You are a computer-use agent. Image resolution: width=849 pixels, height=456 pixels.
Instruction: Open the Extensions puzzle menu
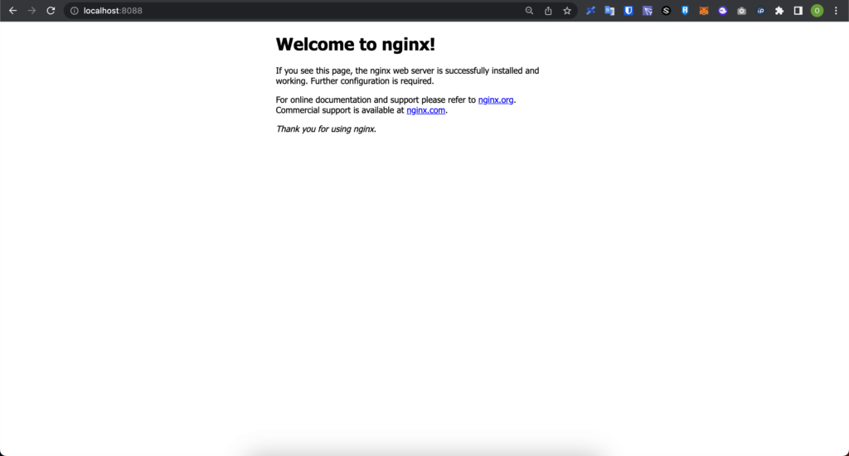[779, 11]
